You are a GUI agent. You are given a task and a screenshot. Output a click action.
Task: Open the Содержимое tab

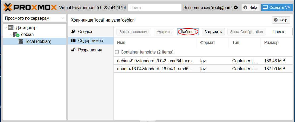91,40
